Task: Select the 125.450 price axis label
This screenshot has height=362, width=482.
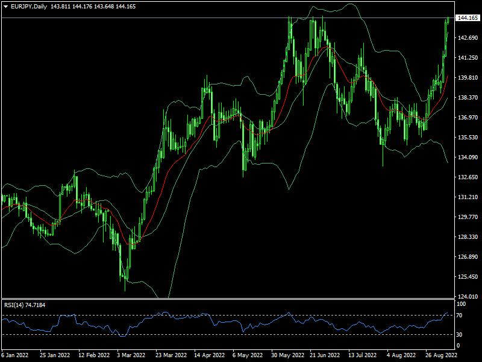Action: pos(468,277)
